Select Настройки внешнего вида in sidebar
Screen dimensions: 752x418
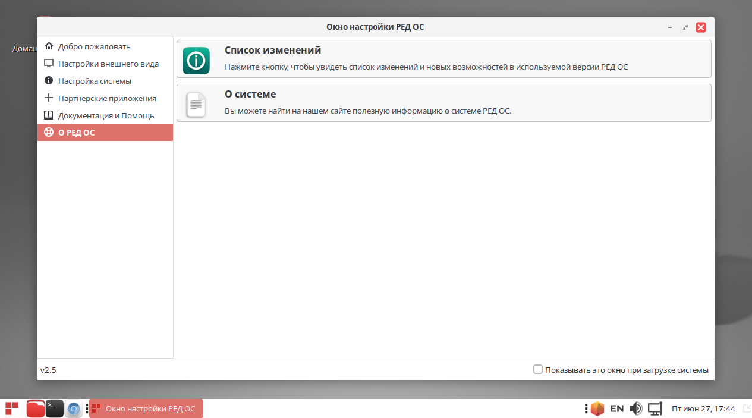coord(105,64)
